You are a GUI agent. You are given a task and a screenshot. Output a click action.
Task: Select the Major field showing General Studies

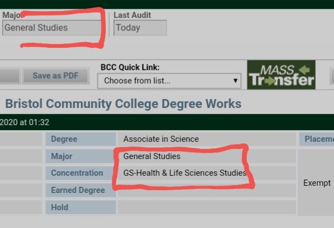pos(52,28)
